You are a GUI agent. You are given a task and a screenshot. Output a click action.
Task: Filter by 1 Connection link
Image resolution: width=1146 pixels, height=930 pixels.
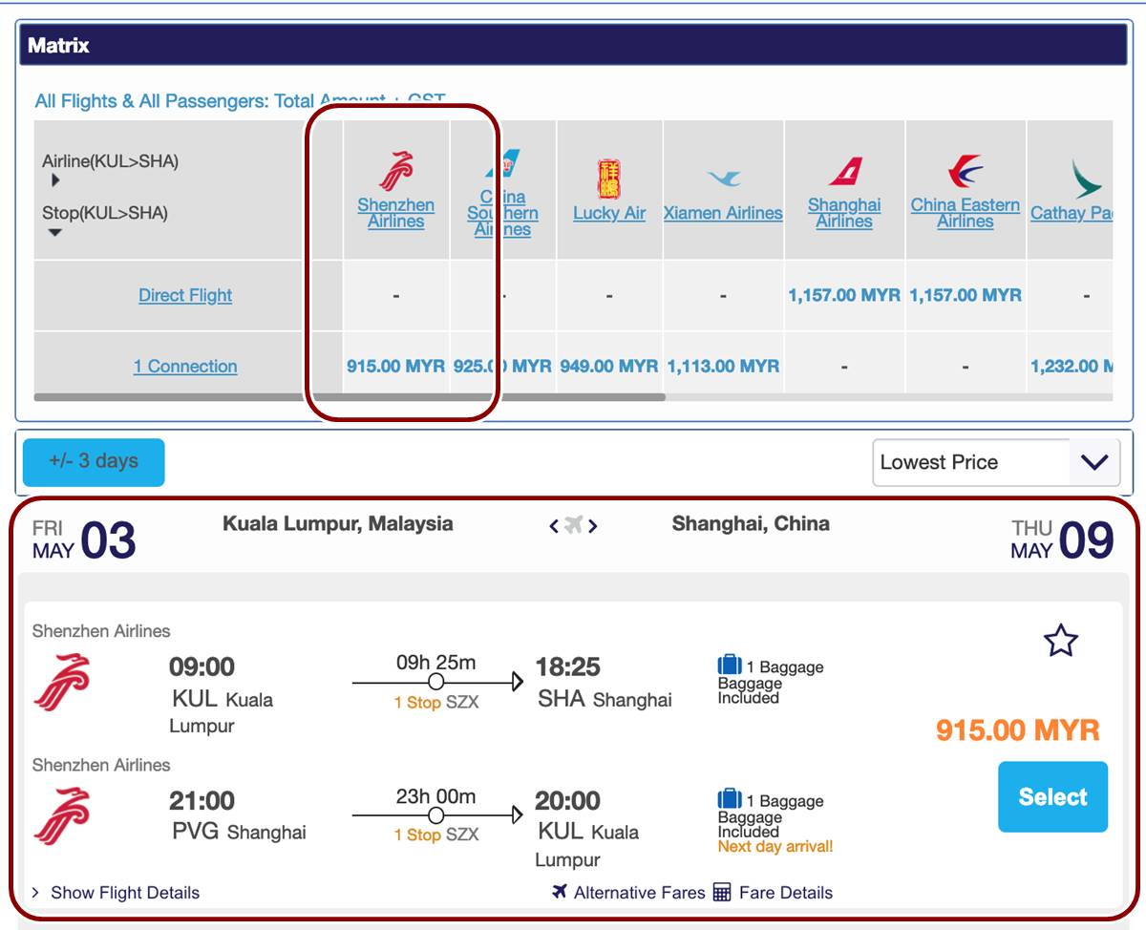tap(185, 366)
